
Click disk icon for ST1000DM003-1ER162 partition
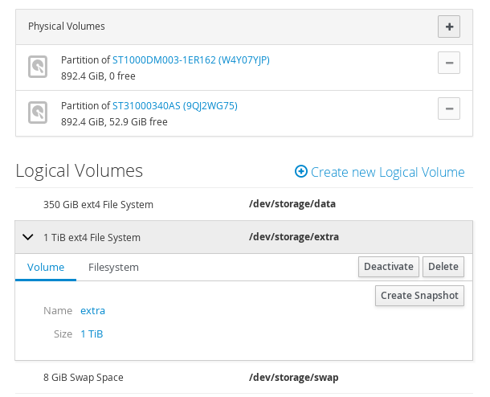pyautogui.click(x=38, y=67)
